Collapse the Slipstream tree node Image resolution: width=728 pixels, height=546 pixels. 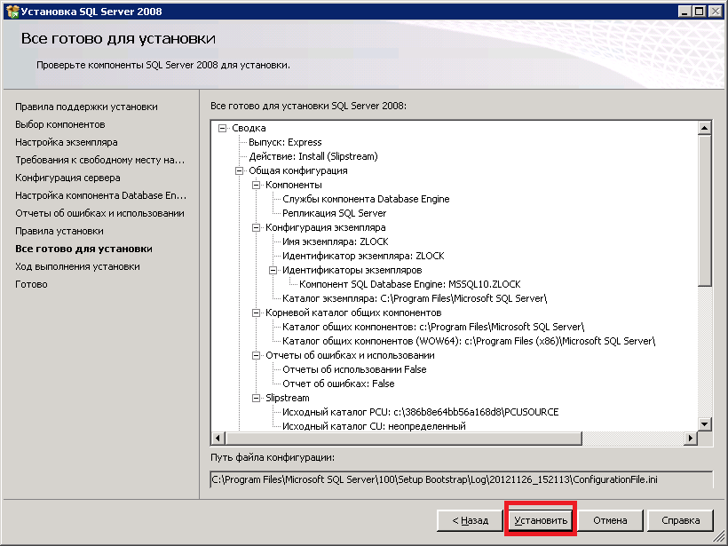point(256,398)
